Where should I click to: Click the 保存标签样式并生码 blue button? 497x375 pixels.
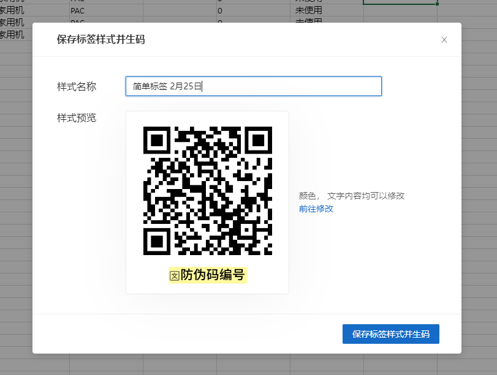click(391, 334)
